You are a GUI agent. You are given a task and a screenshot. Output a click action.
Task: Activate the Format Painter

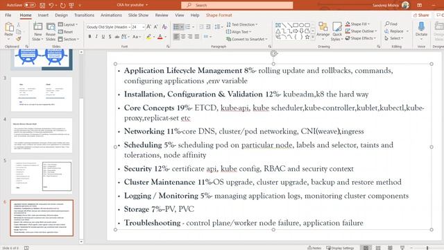click(x=19, y=39)
